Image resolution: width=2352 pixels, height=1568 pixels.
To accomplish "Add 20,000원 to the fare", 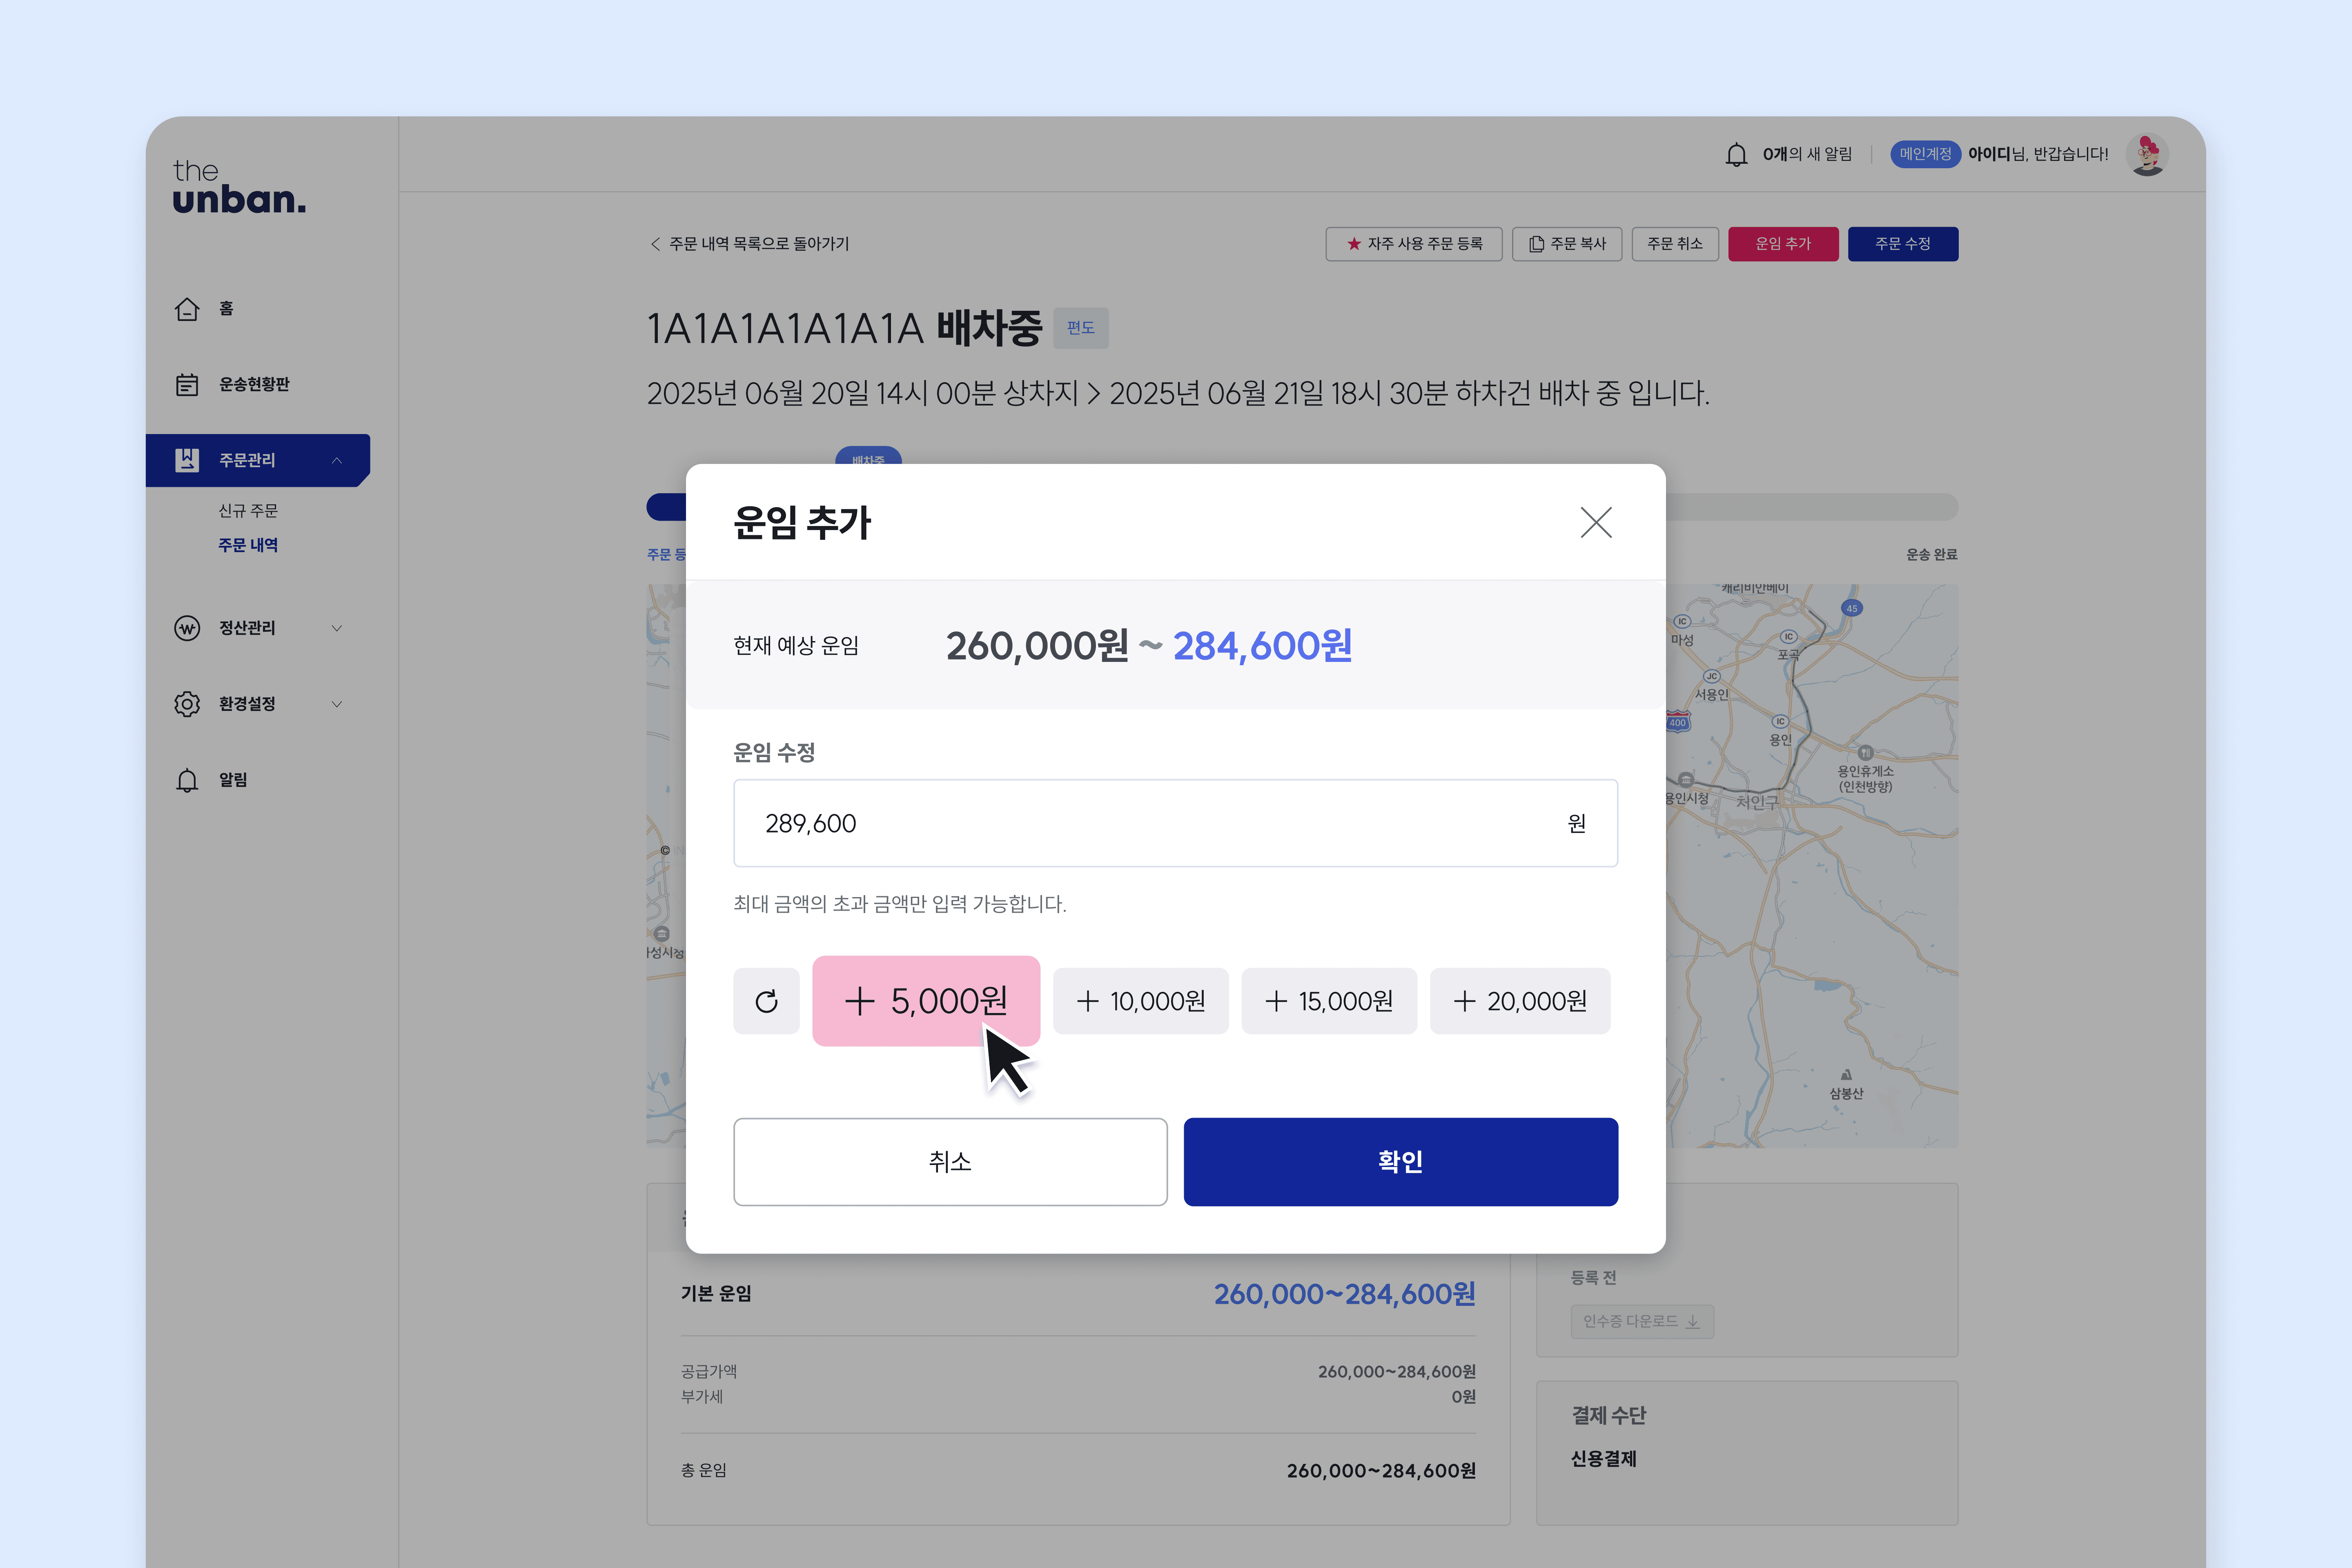I will (1519, 1001).
